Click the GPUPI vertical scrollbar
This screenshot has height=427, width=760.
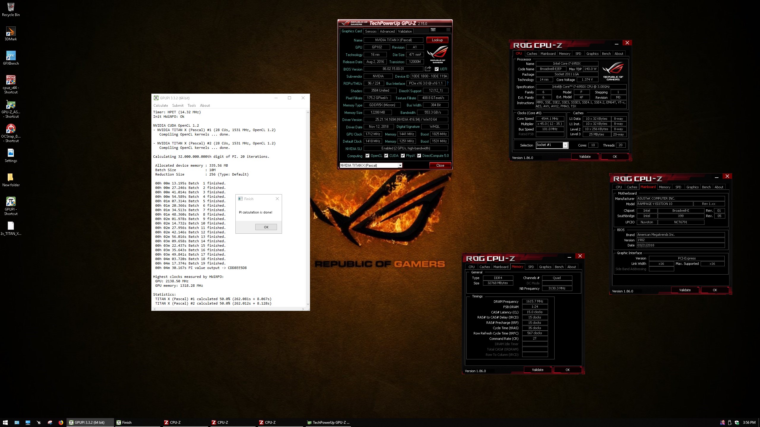pos(308,208)
